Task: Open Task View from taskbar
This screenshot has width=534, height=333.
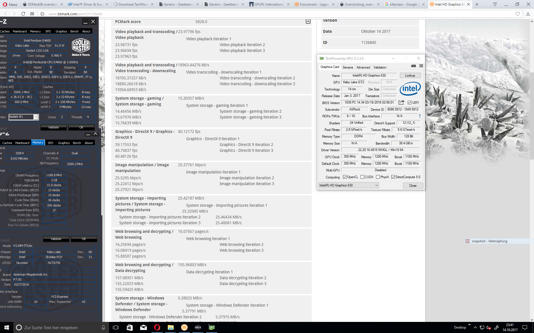Action: tap(116, 327)
